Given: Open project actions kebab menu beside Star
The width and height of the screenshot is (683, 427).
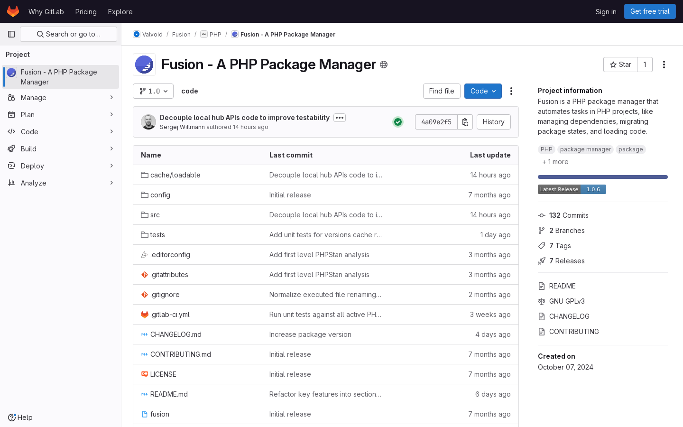Looking at the screenshot, I should click(x=664, y=65).
